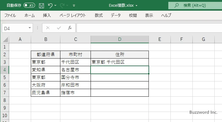Switch to the 校閲 tab
Screen dimensions: 222x122
[133, 15]
